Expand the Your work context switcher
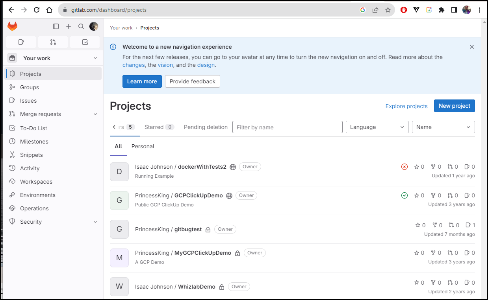Image resolution: width=488 pixels, height=300 pixels. point(53,58)
